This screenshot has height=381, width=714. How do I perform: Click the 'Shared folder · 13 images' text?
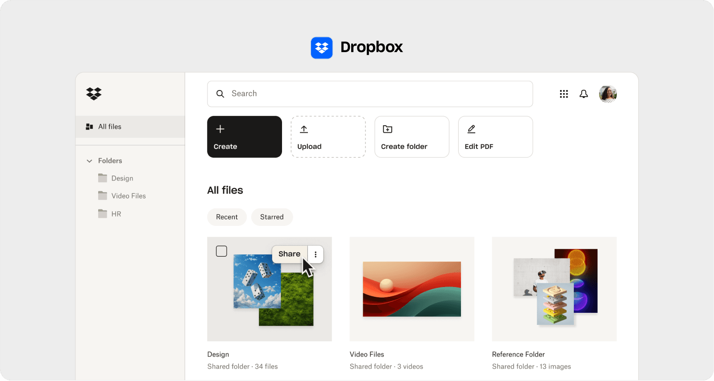[531, 366]
